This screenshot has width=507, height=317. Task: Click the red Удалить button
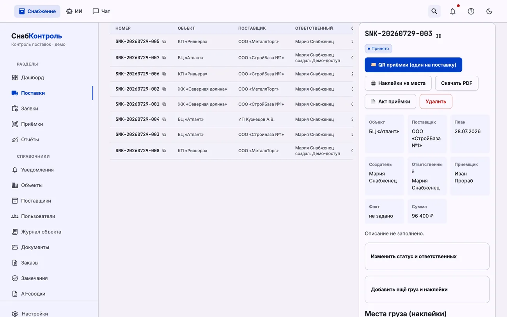pyautogui.click(x=436, y=102)
